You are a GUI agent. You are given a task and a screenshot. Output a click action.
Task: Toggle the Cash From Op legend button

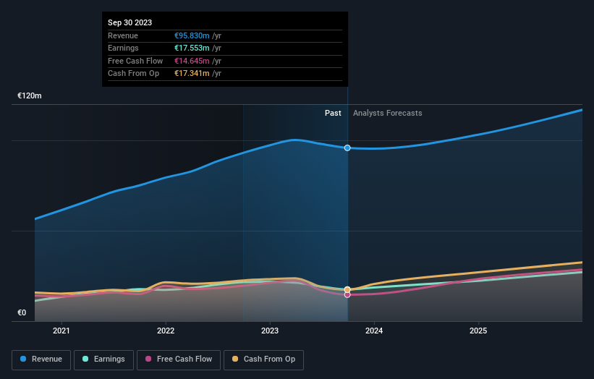263,359
